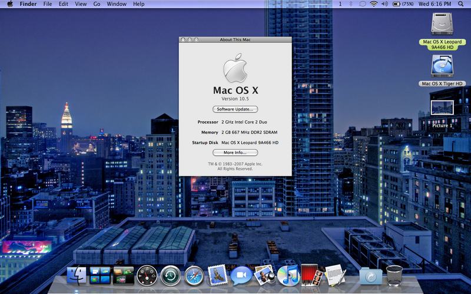
Task: Open the Trash in the Dock
Action: [x=394, y=275]
